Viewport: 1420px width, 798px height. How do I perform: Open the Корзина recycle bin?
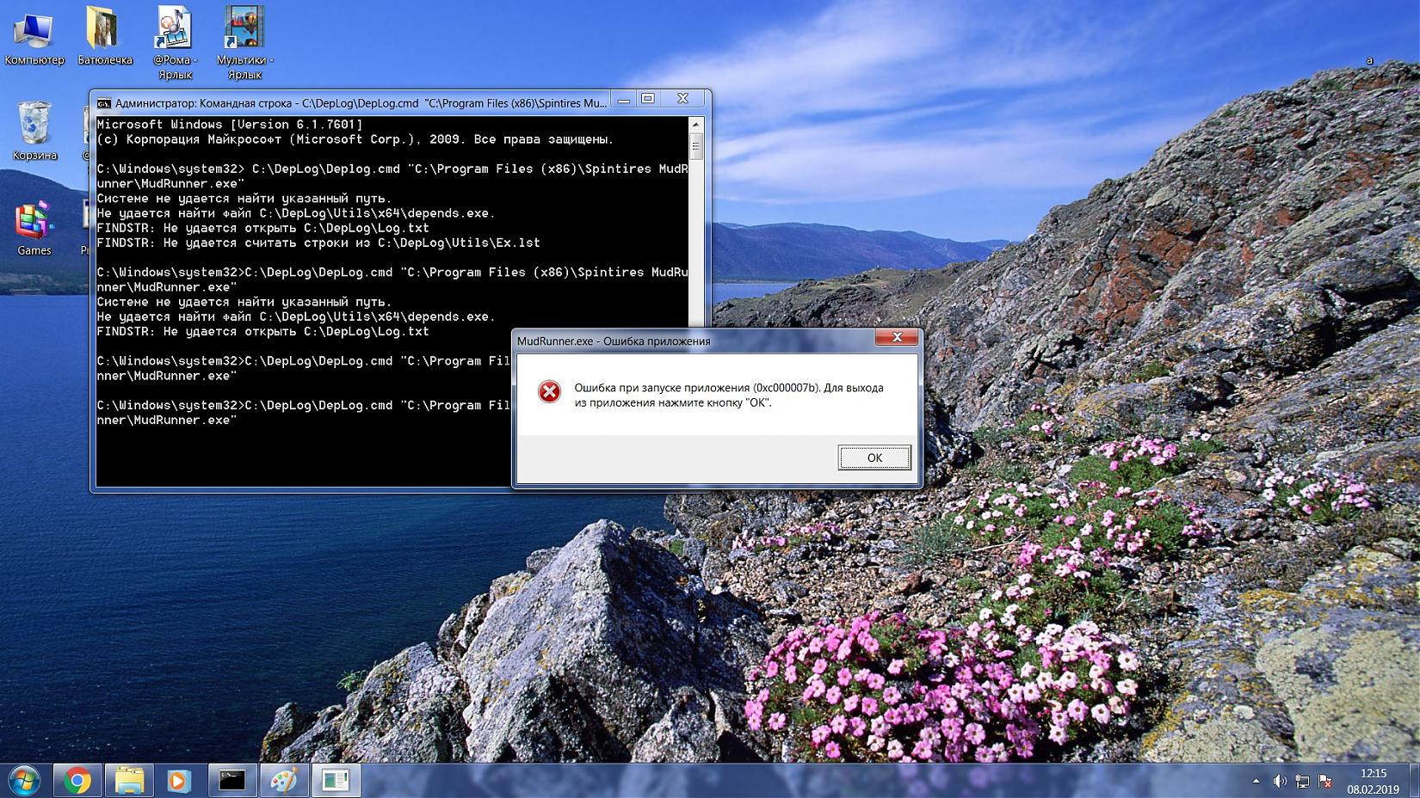(x=34, y=131)
